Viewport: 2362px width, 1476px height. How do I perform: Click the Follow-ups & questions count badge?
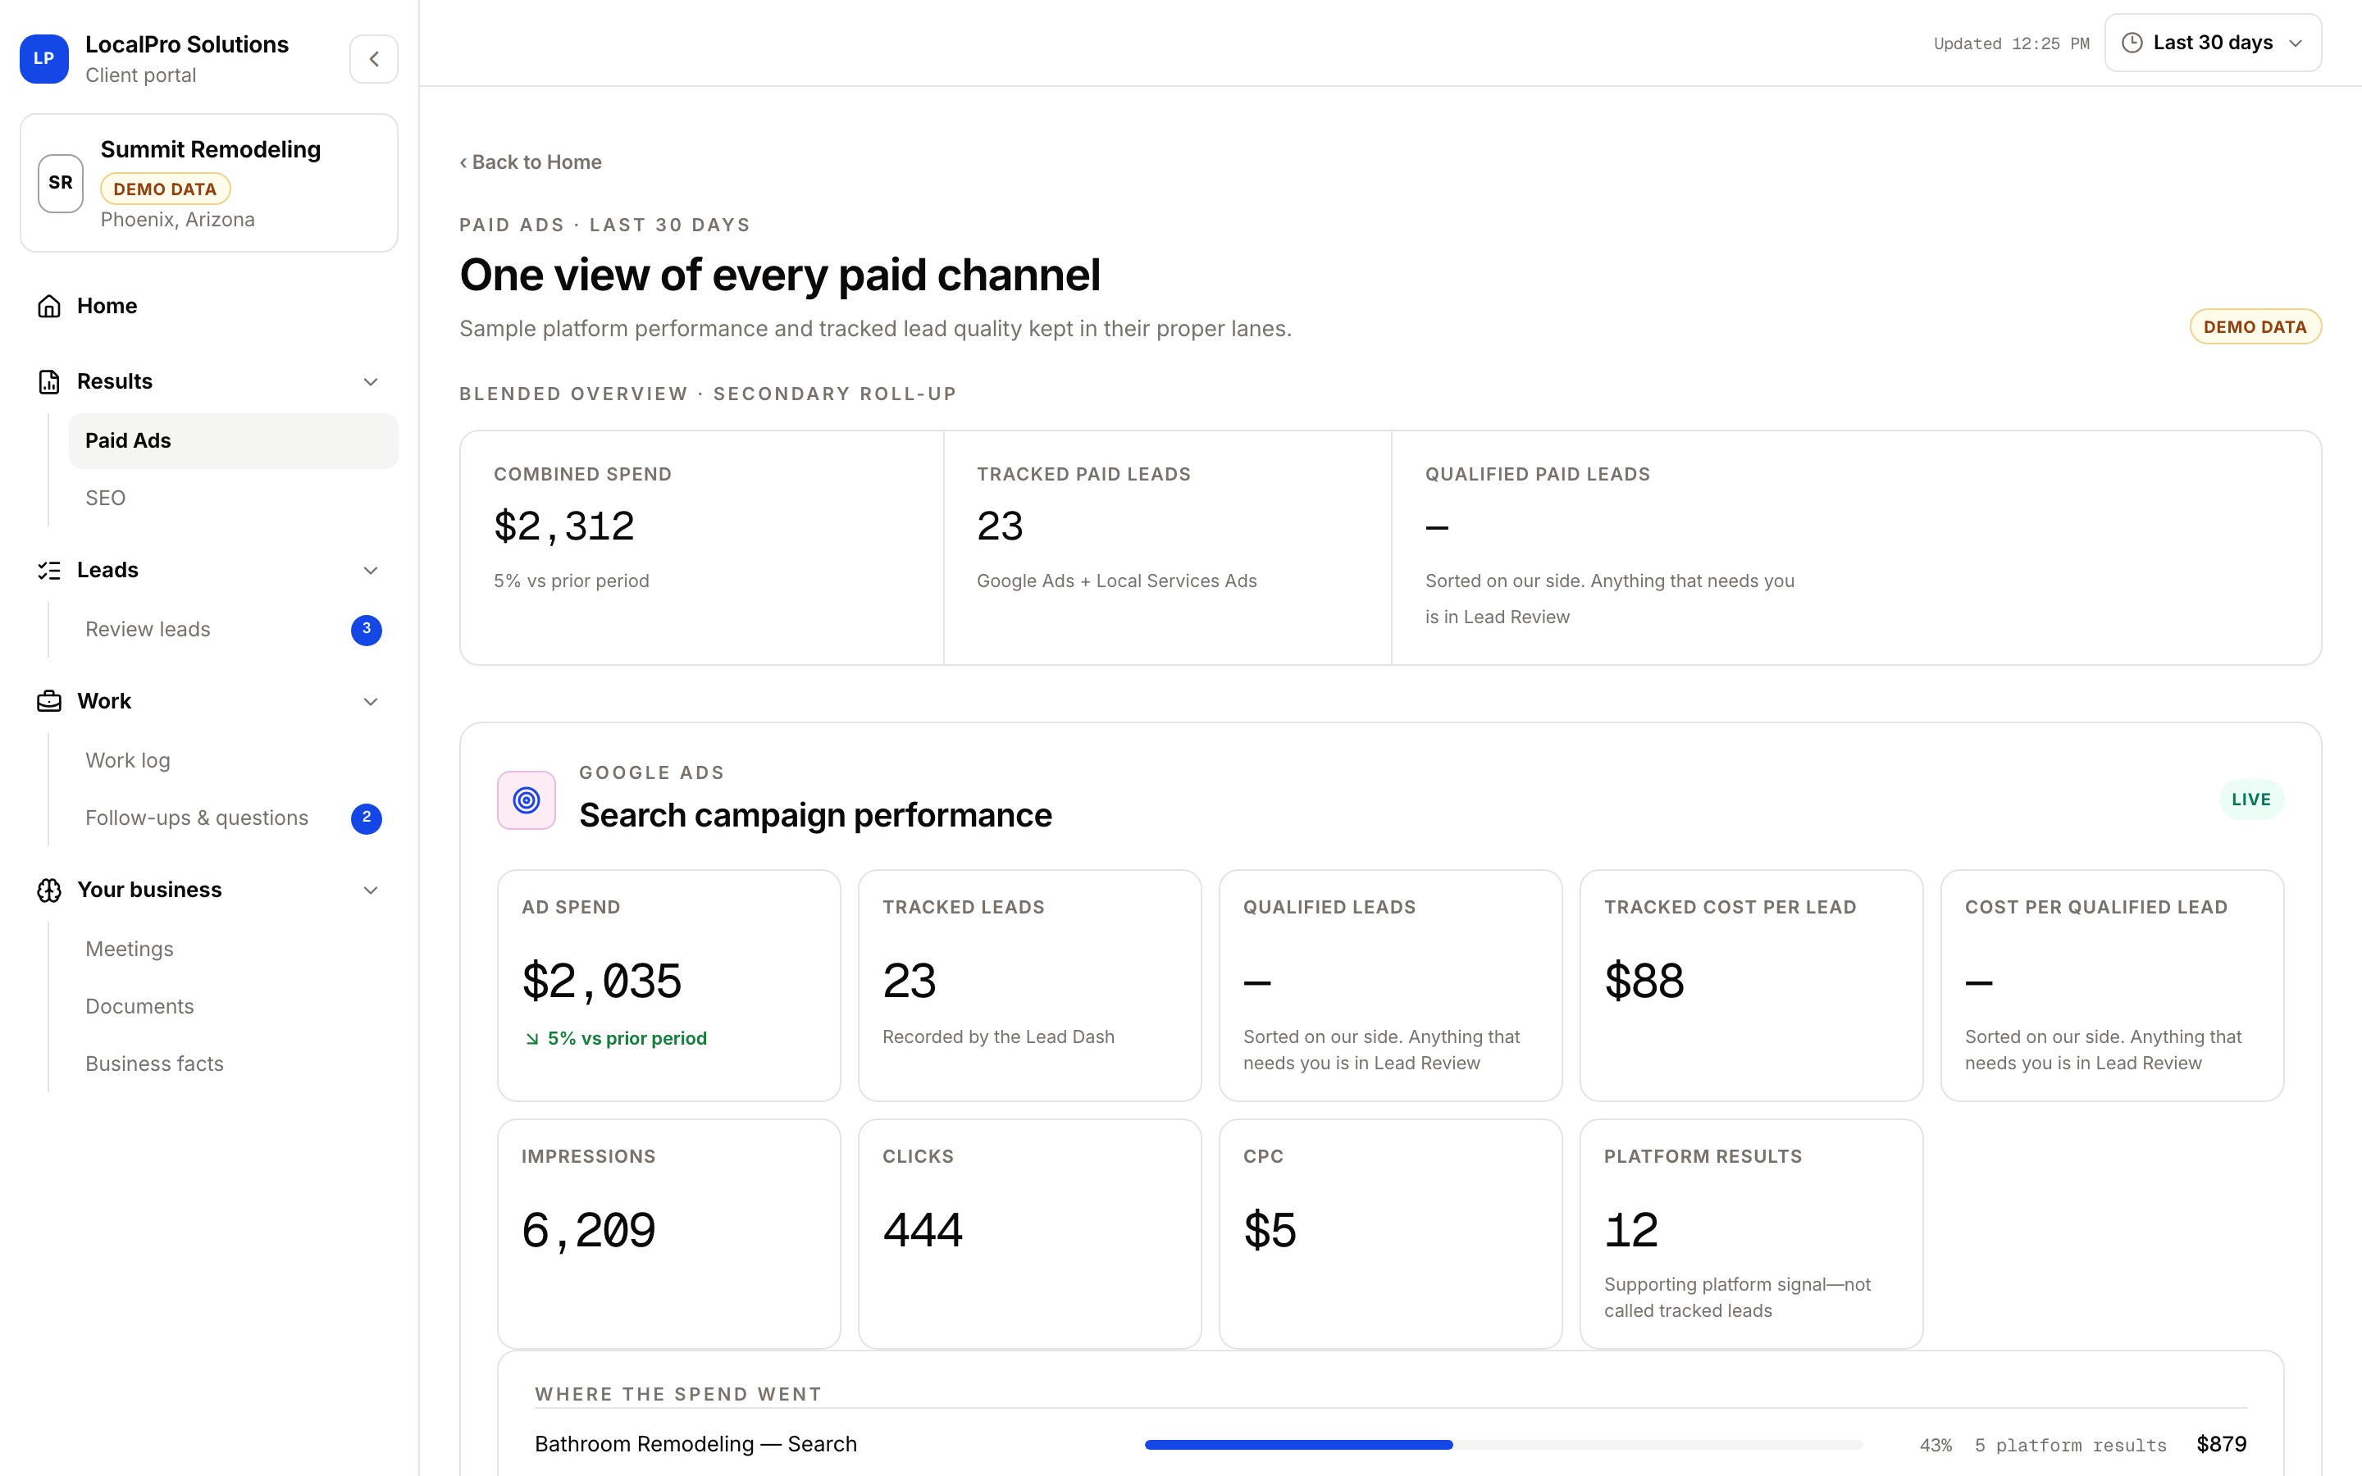(366, 818)
